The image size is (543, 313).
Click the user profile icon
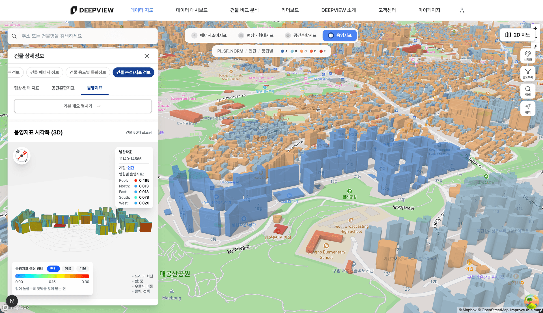click(x=462, y=10)
